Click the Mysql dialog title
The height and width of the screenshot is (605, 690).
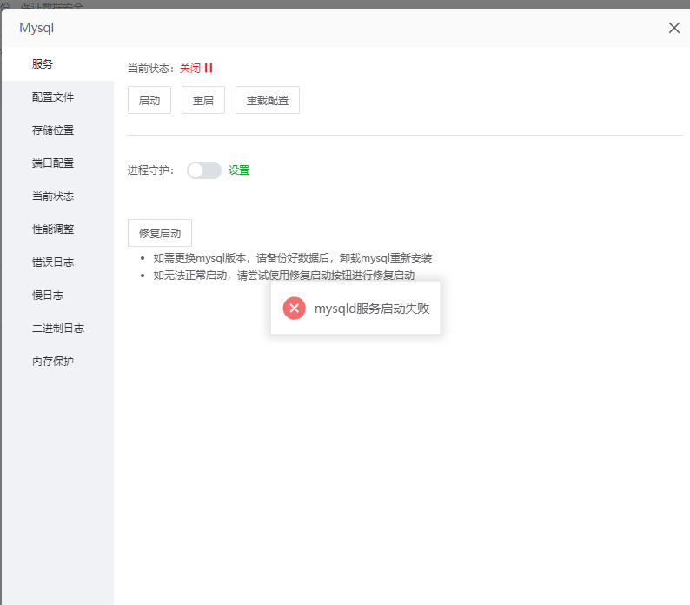[36, 28]
